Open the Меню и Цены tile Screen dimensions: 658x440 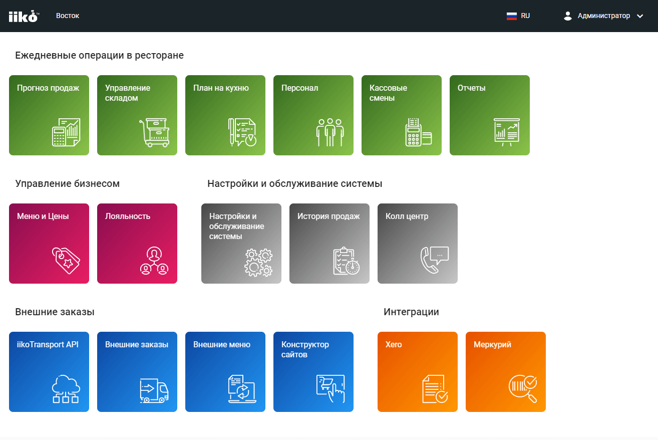pos(49,244)
